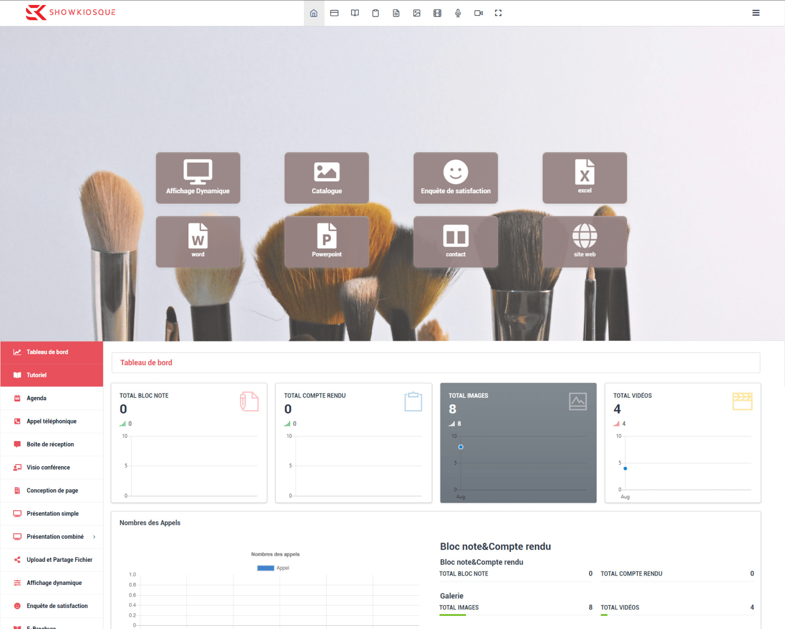Open Tutoriel in sidebar

52,375
